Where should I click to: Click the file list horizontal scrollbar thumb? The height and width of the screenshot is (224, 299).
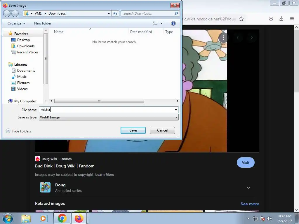tap(99, 101)
